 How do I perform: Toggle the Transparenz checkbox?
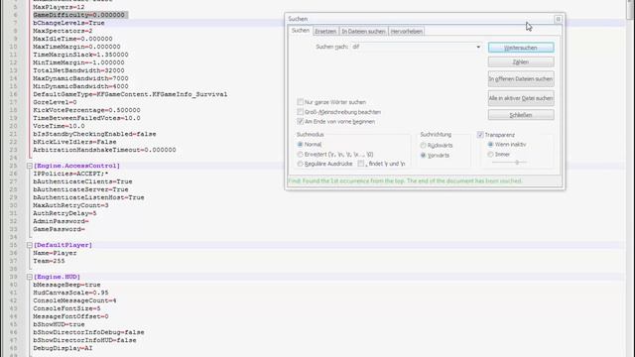(x=480, y=135)
